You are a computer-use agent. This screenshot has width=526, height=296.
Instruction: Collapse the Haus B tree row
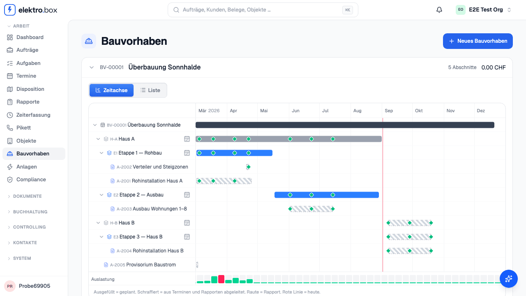pyautogui.click(x=98, y=223)
